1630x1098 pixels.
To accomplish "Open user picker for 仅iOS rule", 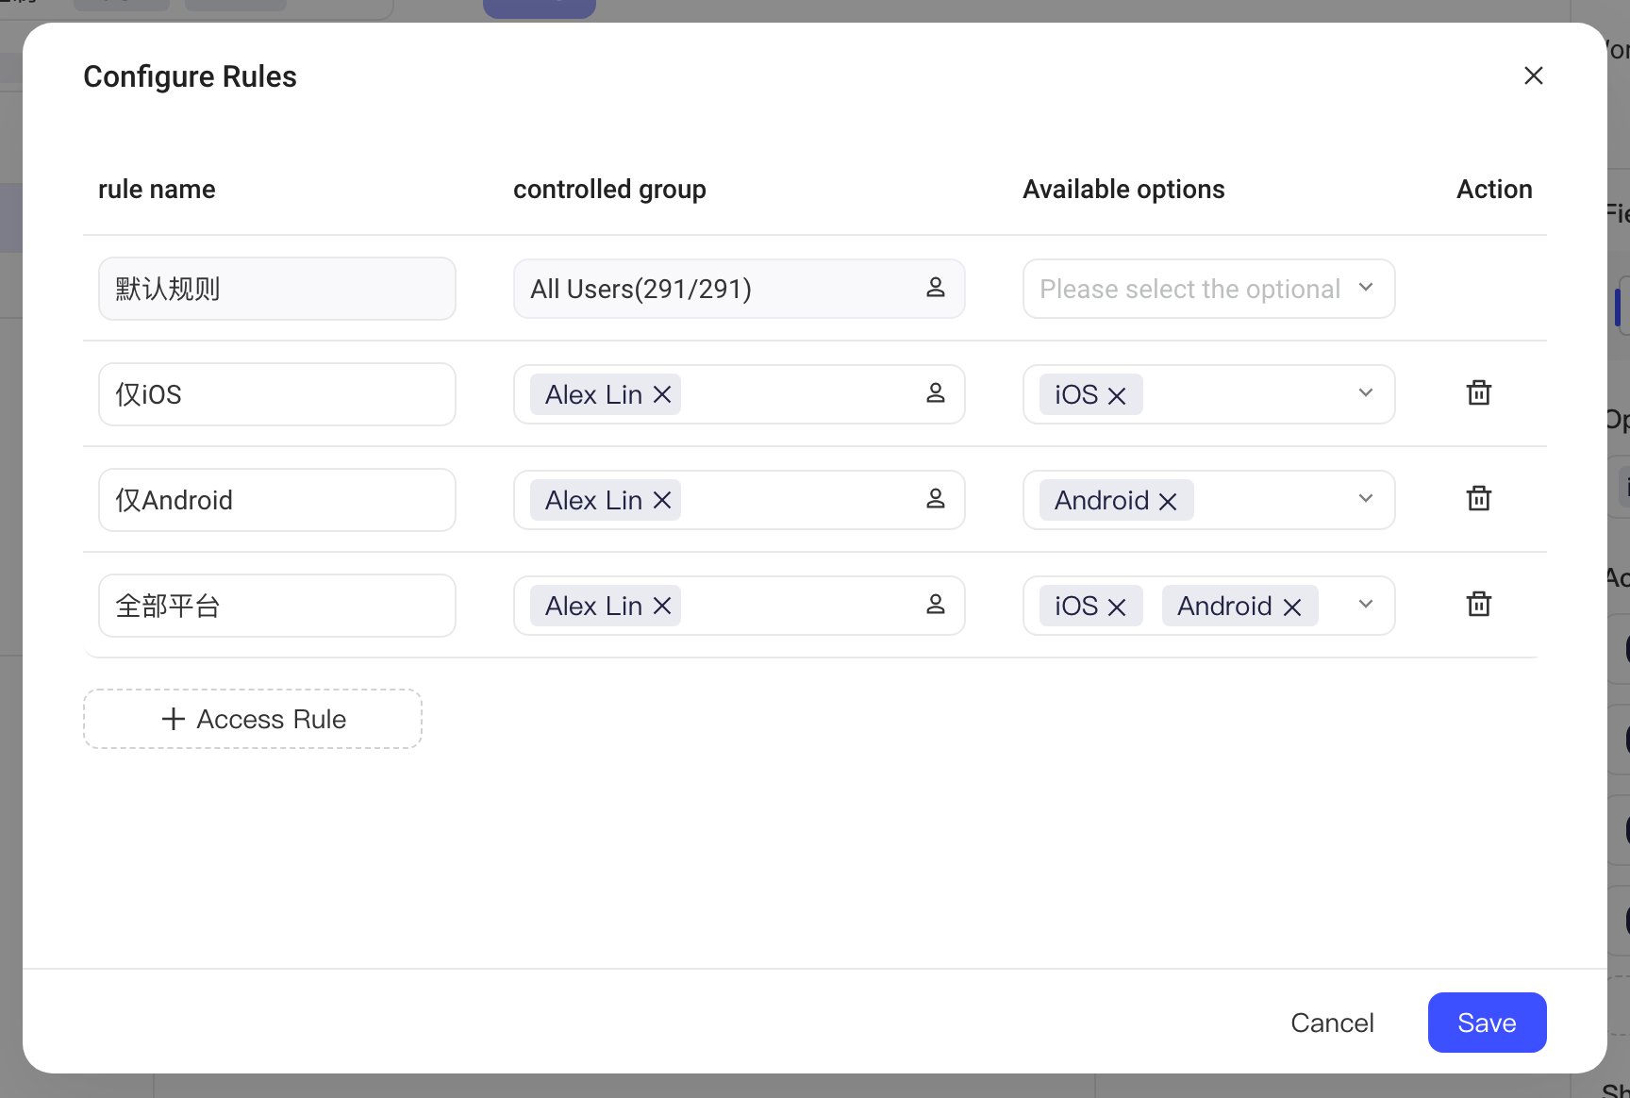I will (x=936, y=393).
